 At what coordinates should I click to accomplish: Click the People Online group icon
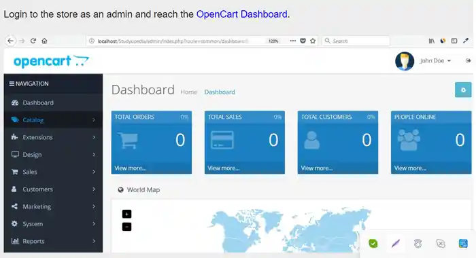409,140
